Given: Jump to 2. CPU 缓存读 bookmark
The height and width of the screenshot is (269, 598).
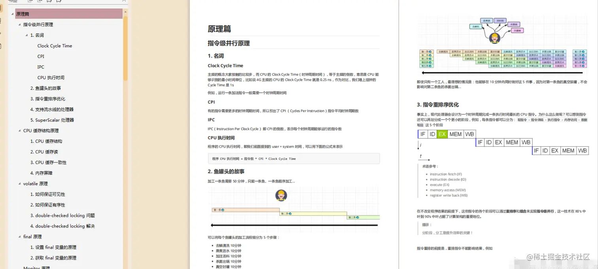Looking at the screenshot, I should (44, 152).
